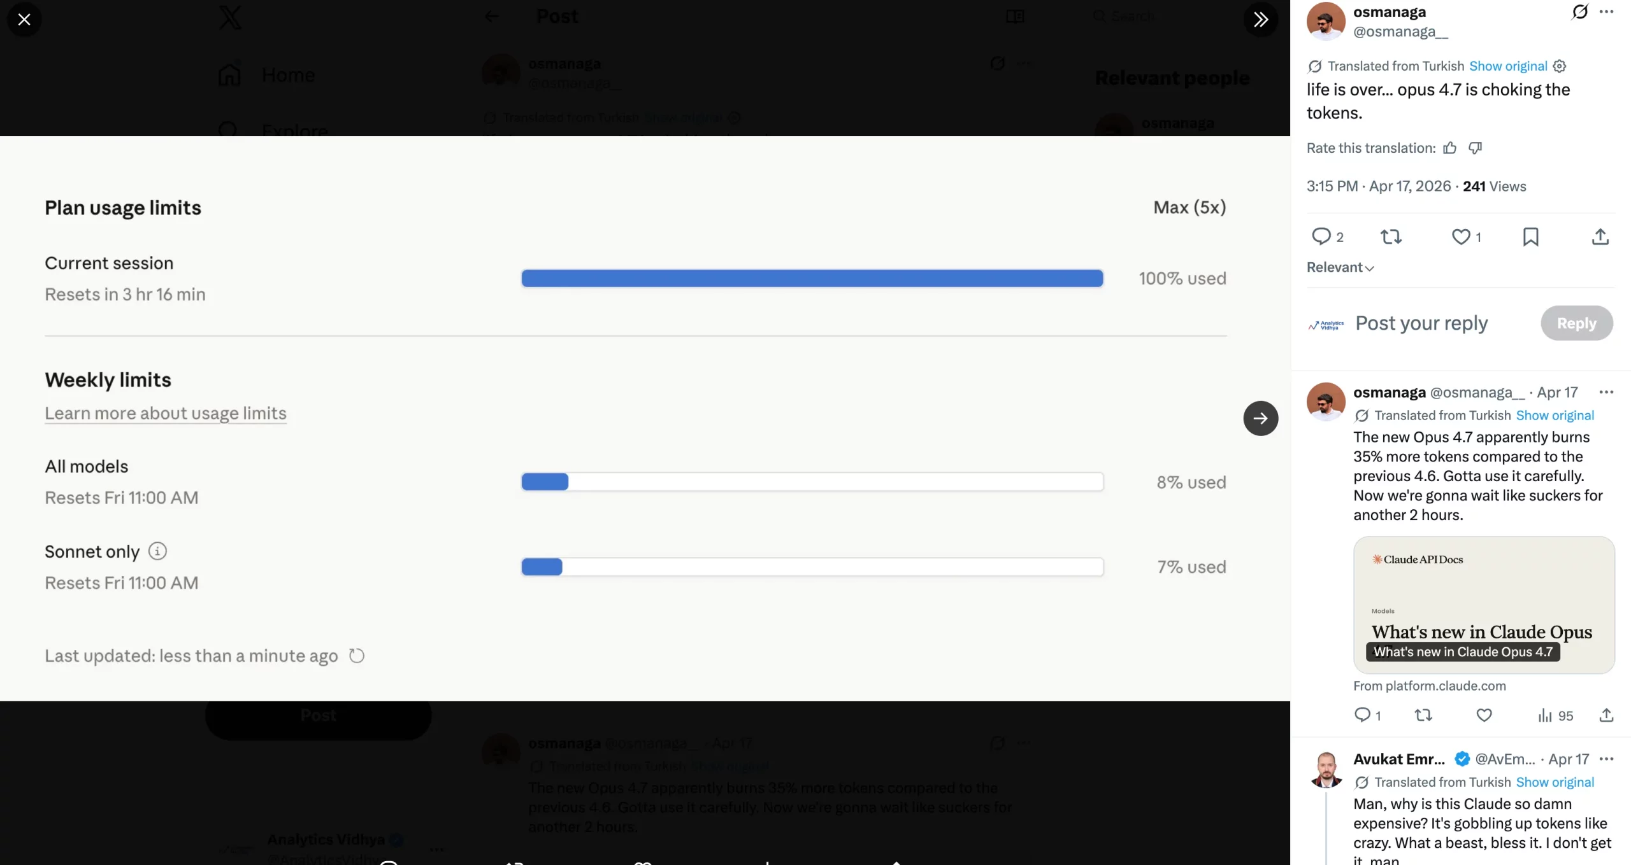Bookmark the main post
Viewport: 1631px width, 865px height.
1530,237
